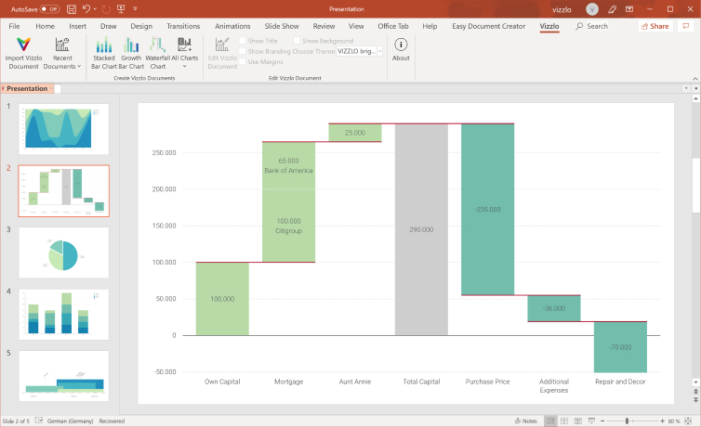Viewport: 701px width, 427px height.
Task: Click the Search box in ribbon
Action: pos(592,26)
